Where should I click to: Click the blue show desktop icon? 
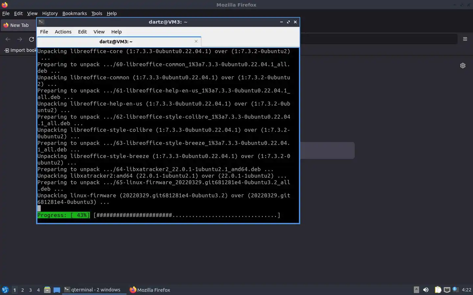click(x=57, y=290)
